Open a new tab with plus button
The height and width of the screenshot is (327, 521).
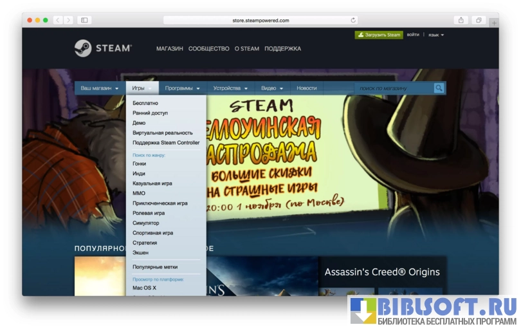point(493,23)
